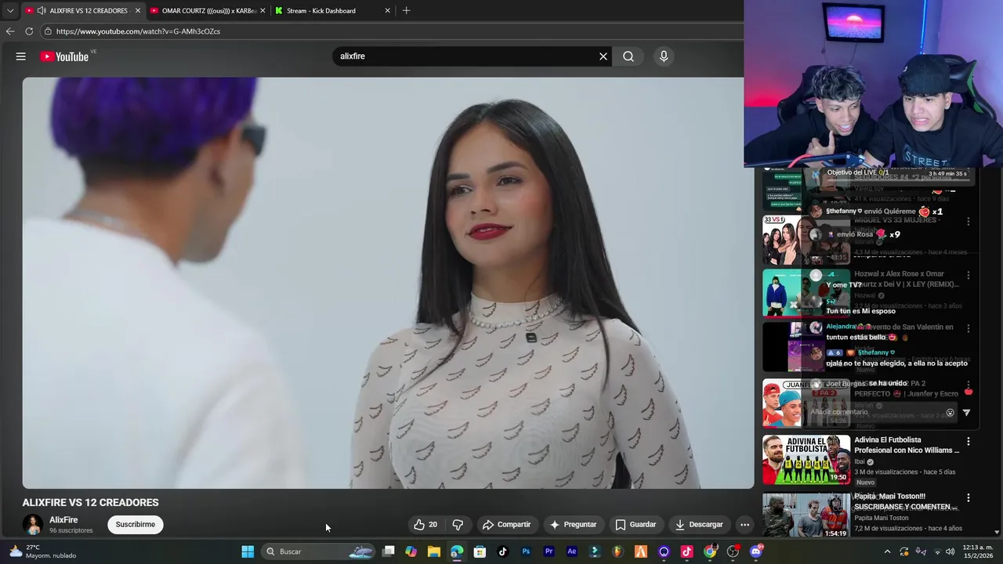Run the search with the magnifier button

pos(628,56)
